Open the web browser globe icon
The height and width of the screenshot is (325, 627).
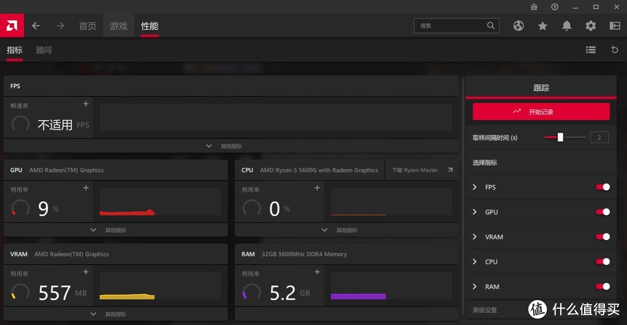tap(518, 25)
